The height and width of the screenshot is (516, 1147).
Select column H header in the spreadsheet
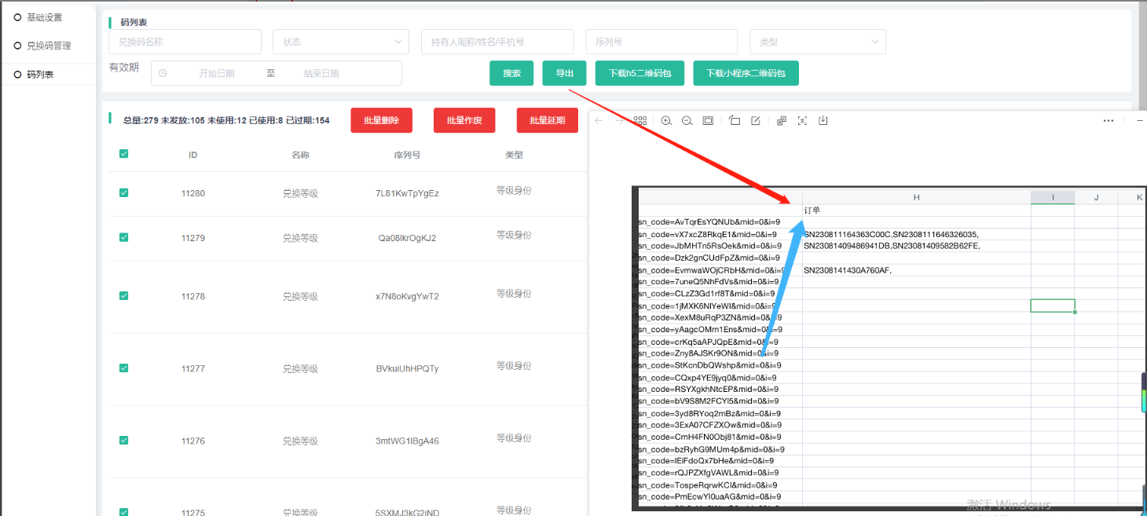(x=916, y=197)
